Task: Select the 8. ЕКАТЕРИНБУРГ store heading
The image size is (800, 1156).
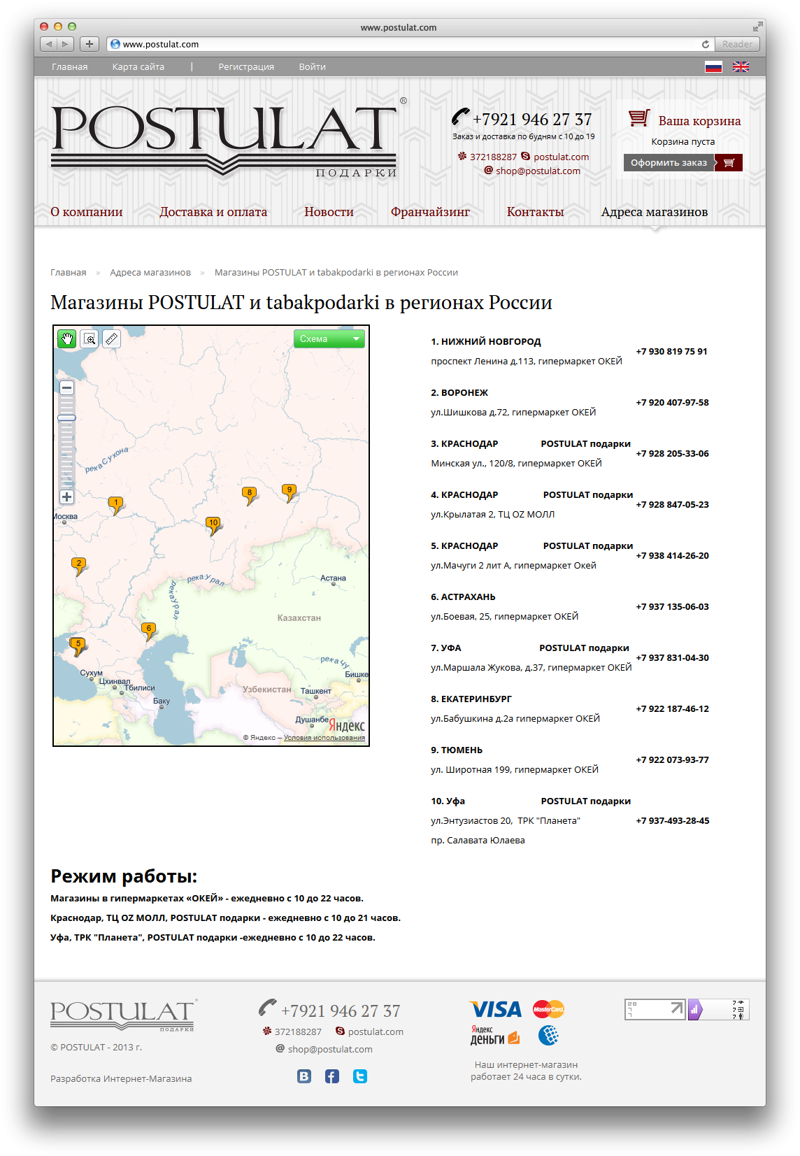Action: click(x=471, y=699)
